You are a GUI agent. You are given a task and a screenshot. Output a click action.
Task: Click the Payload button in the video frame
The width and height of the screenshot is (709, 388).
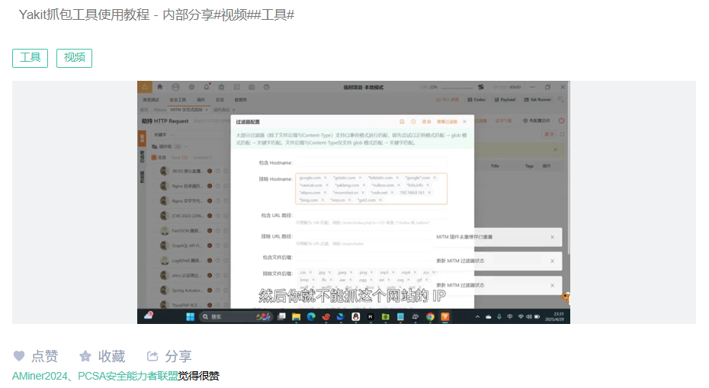point(505,100)
